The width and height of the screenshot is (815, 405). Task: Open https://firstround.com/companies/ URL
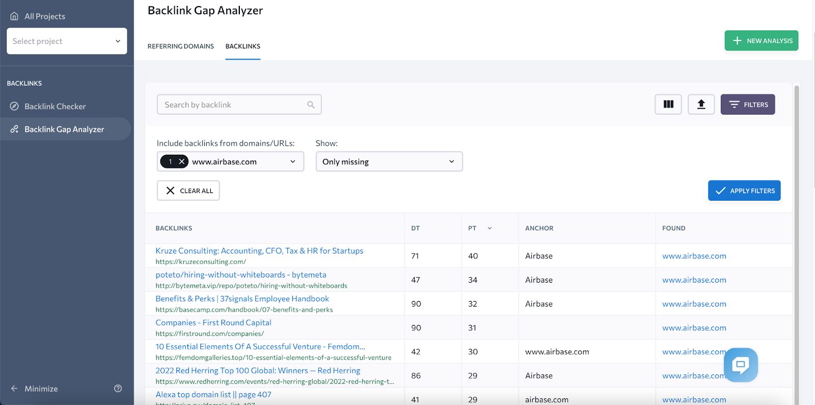(x=209, y=334)
